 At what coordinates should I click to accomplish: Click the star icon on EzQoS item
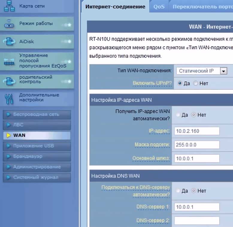click(x=69, y=61)
